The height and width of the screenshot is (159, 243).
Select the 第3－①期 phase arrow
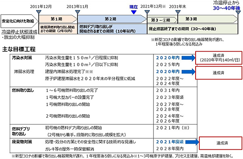(x=162, y=20)
